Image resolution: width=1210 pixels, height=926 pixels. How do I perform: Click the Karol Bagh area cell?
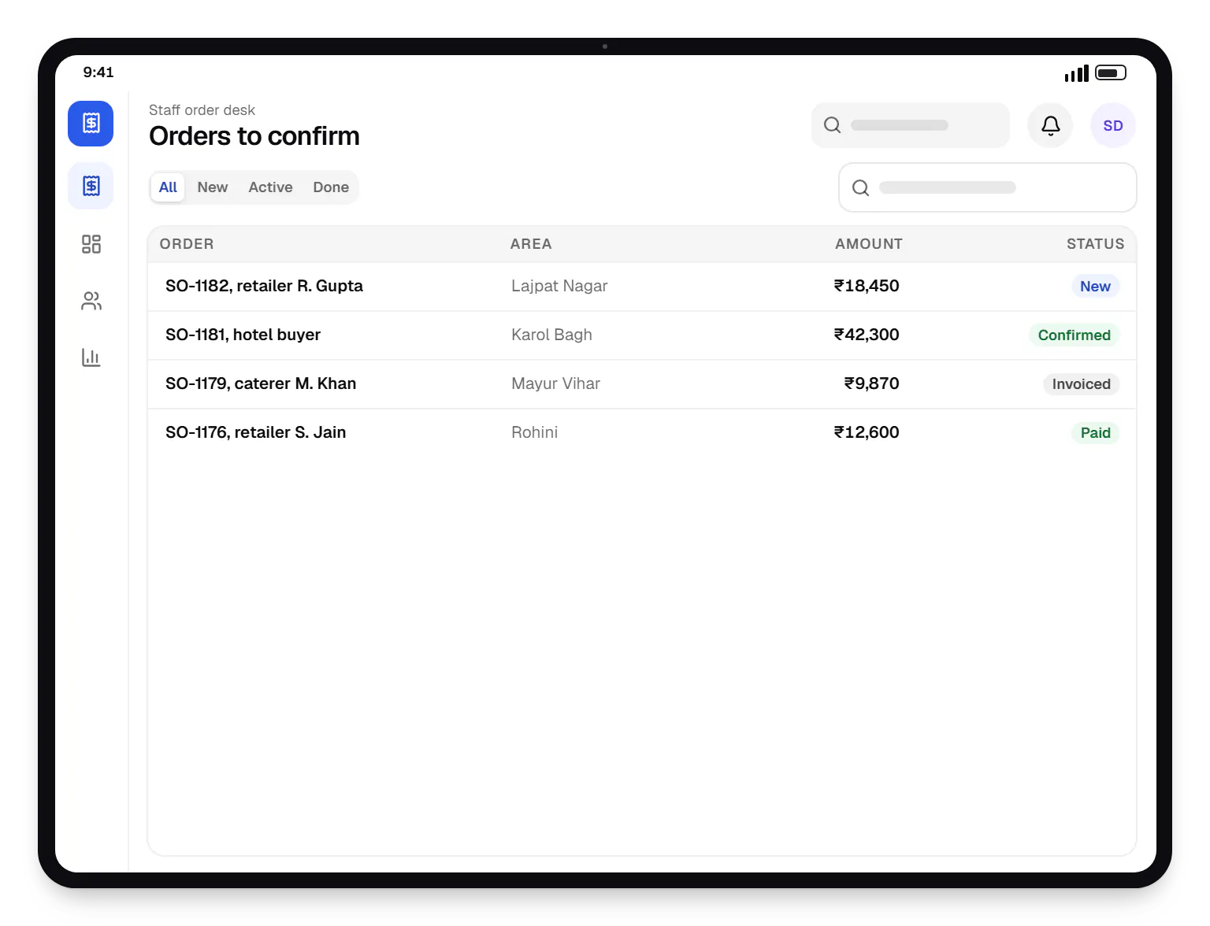coord(551,335)
